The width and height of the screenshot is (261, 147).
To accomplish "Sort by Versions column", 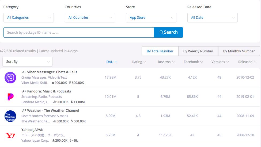I will tap(220, 62).
